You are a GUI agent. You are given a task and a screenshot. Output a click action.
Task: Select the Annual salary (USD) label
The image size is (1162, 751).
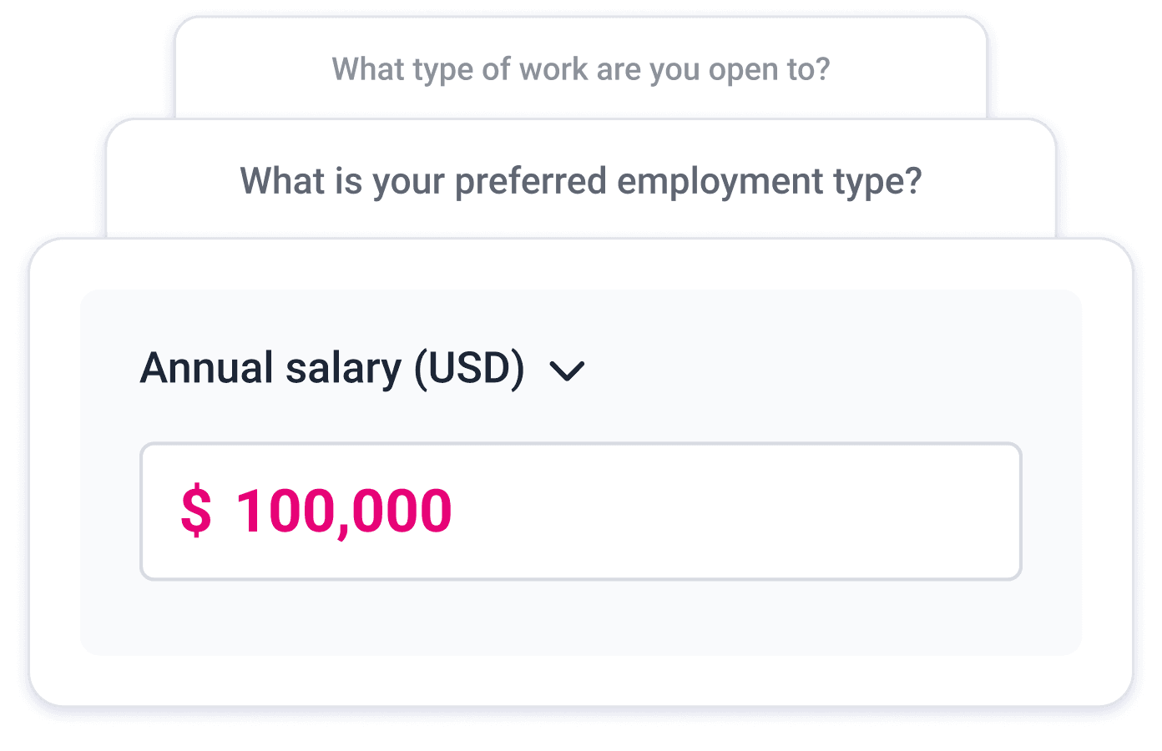[x=332, y=367]
